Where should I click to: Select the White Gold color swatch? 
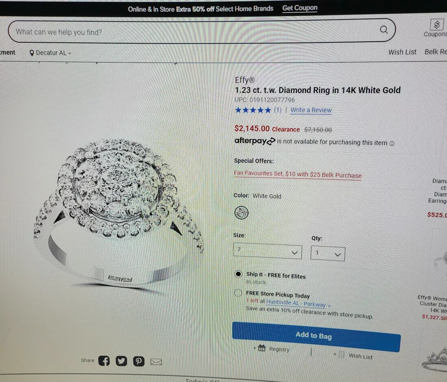point(241,213)
